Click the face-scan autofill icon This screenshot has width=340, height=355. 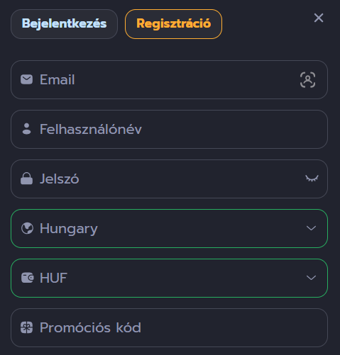click(307, 80)
